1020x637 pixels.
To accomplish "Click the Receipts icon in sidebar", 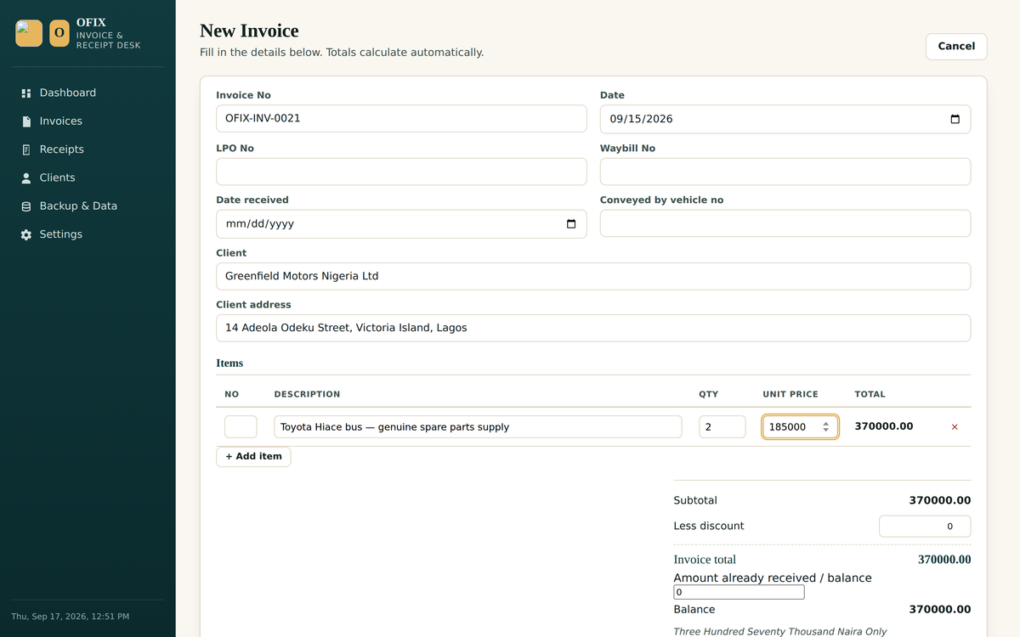I will 25,149.
